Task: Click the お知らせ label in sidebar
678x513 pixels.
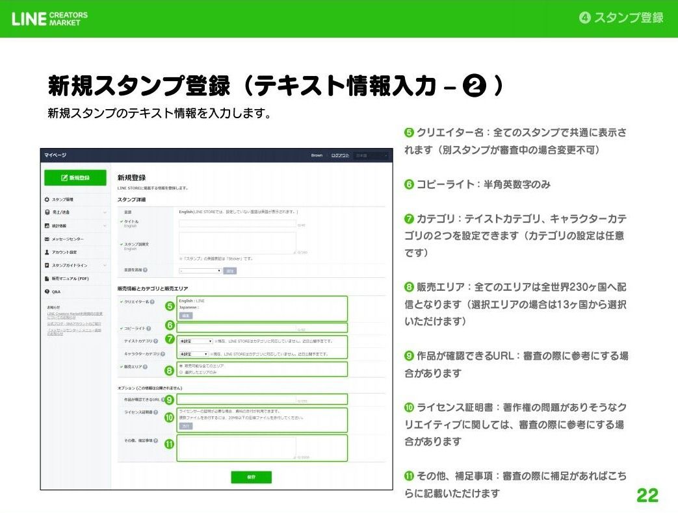Action: 53,307
